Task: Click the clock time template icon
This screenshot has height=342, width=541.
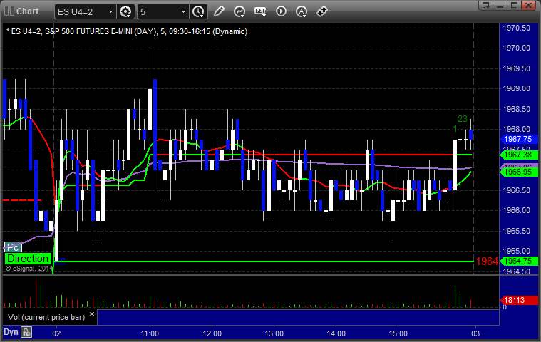Action: (x=198, y=11)
